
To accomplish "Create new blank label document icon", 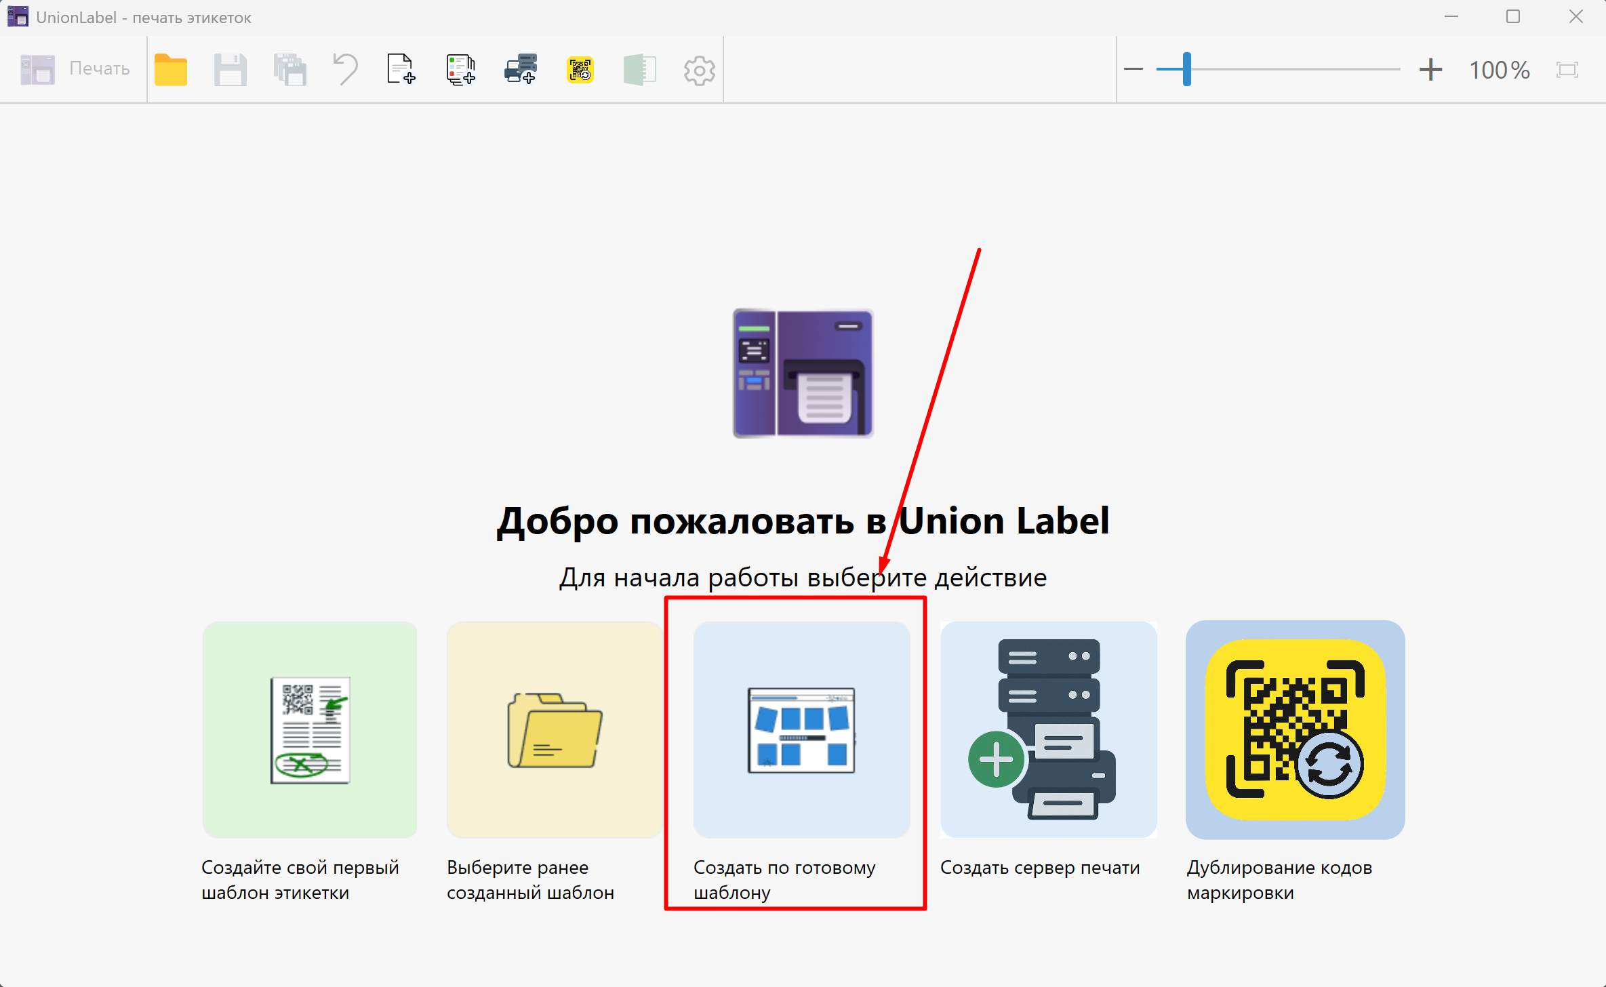I will coord(401,70).
